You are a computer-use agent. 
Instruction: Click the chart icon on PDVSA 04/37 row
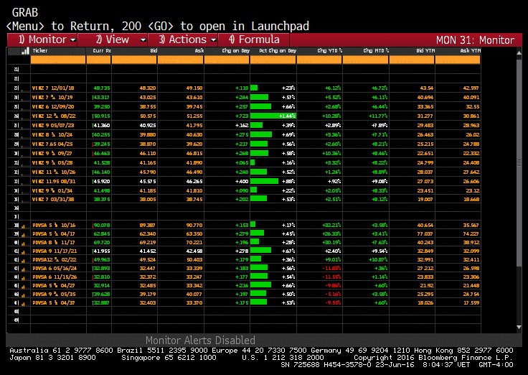(x=23, y=303)
